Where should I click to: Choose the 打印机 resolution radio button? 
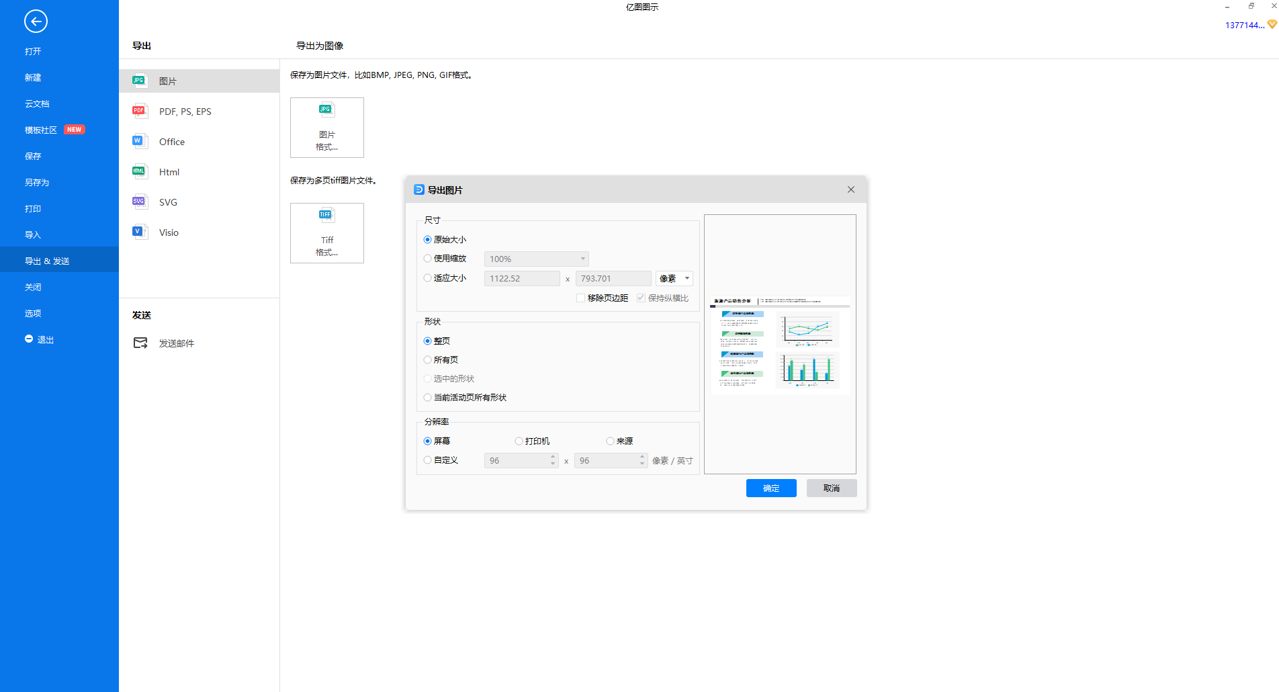(519, 441)
